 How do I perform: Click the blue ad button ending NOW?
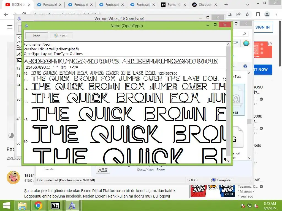coord(262,70)
